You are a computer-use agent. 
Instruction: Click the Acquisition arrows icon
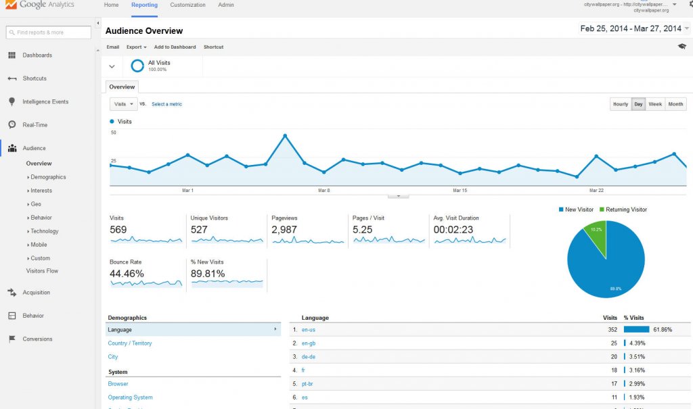(12, 293)
